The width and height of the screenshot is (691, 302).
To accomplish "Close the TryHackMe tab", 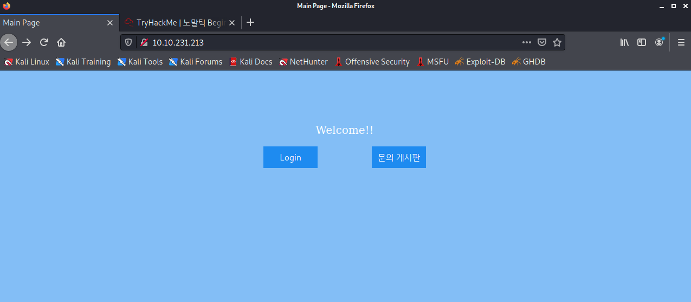I will tap(232, 23).
